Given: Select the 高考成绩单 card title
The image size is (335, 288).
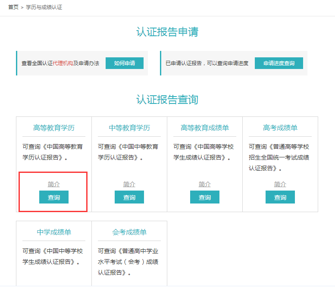Looking at the screenshot, I should [280, 128].
